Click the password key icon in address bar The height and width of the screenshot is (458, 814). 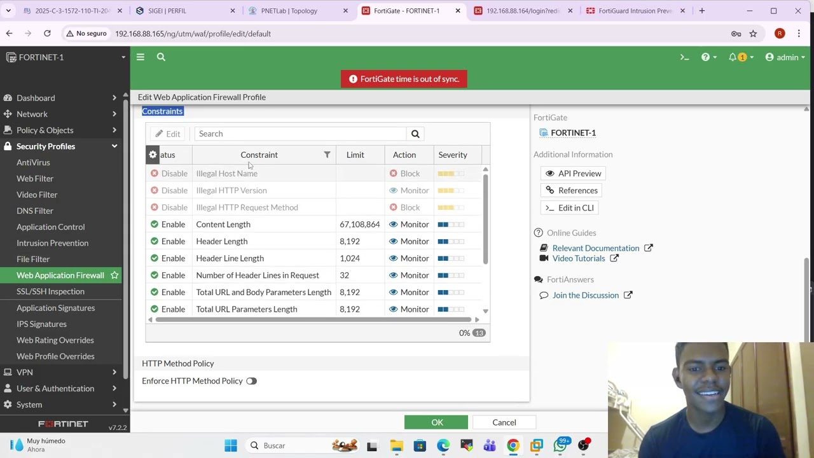(x=736, y=34)
